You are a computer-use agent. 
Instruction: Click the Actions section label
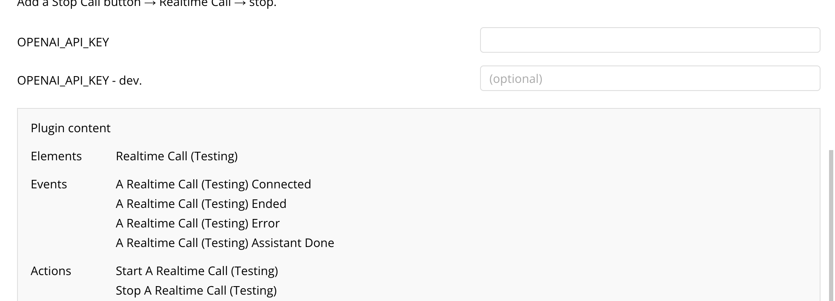[x=51, y=271]
